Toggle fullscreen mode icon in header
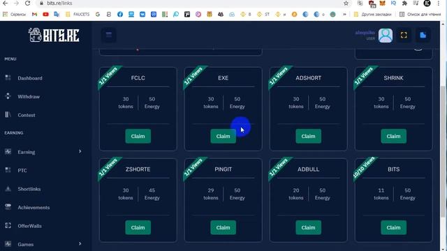The height and width of the screenshot is (251, 447). [x=404, y=35]
